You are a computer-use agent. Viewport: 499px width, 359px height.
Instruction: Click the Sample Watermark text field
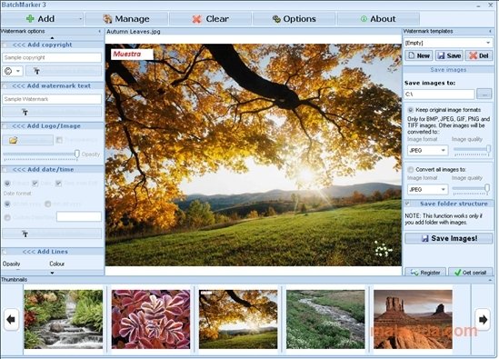tap(52, 99)
